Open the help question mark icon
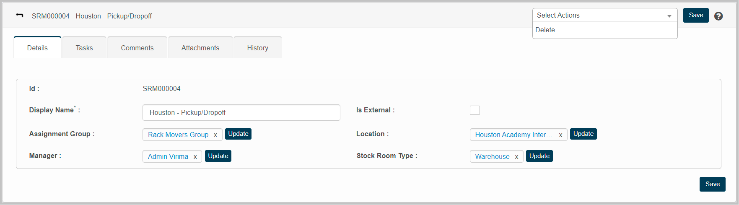 [718, 16]
